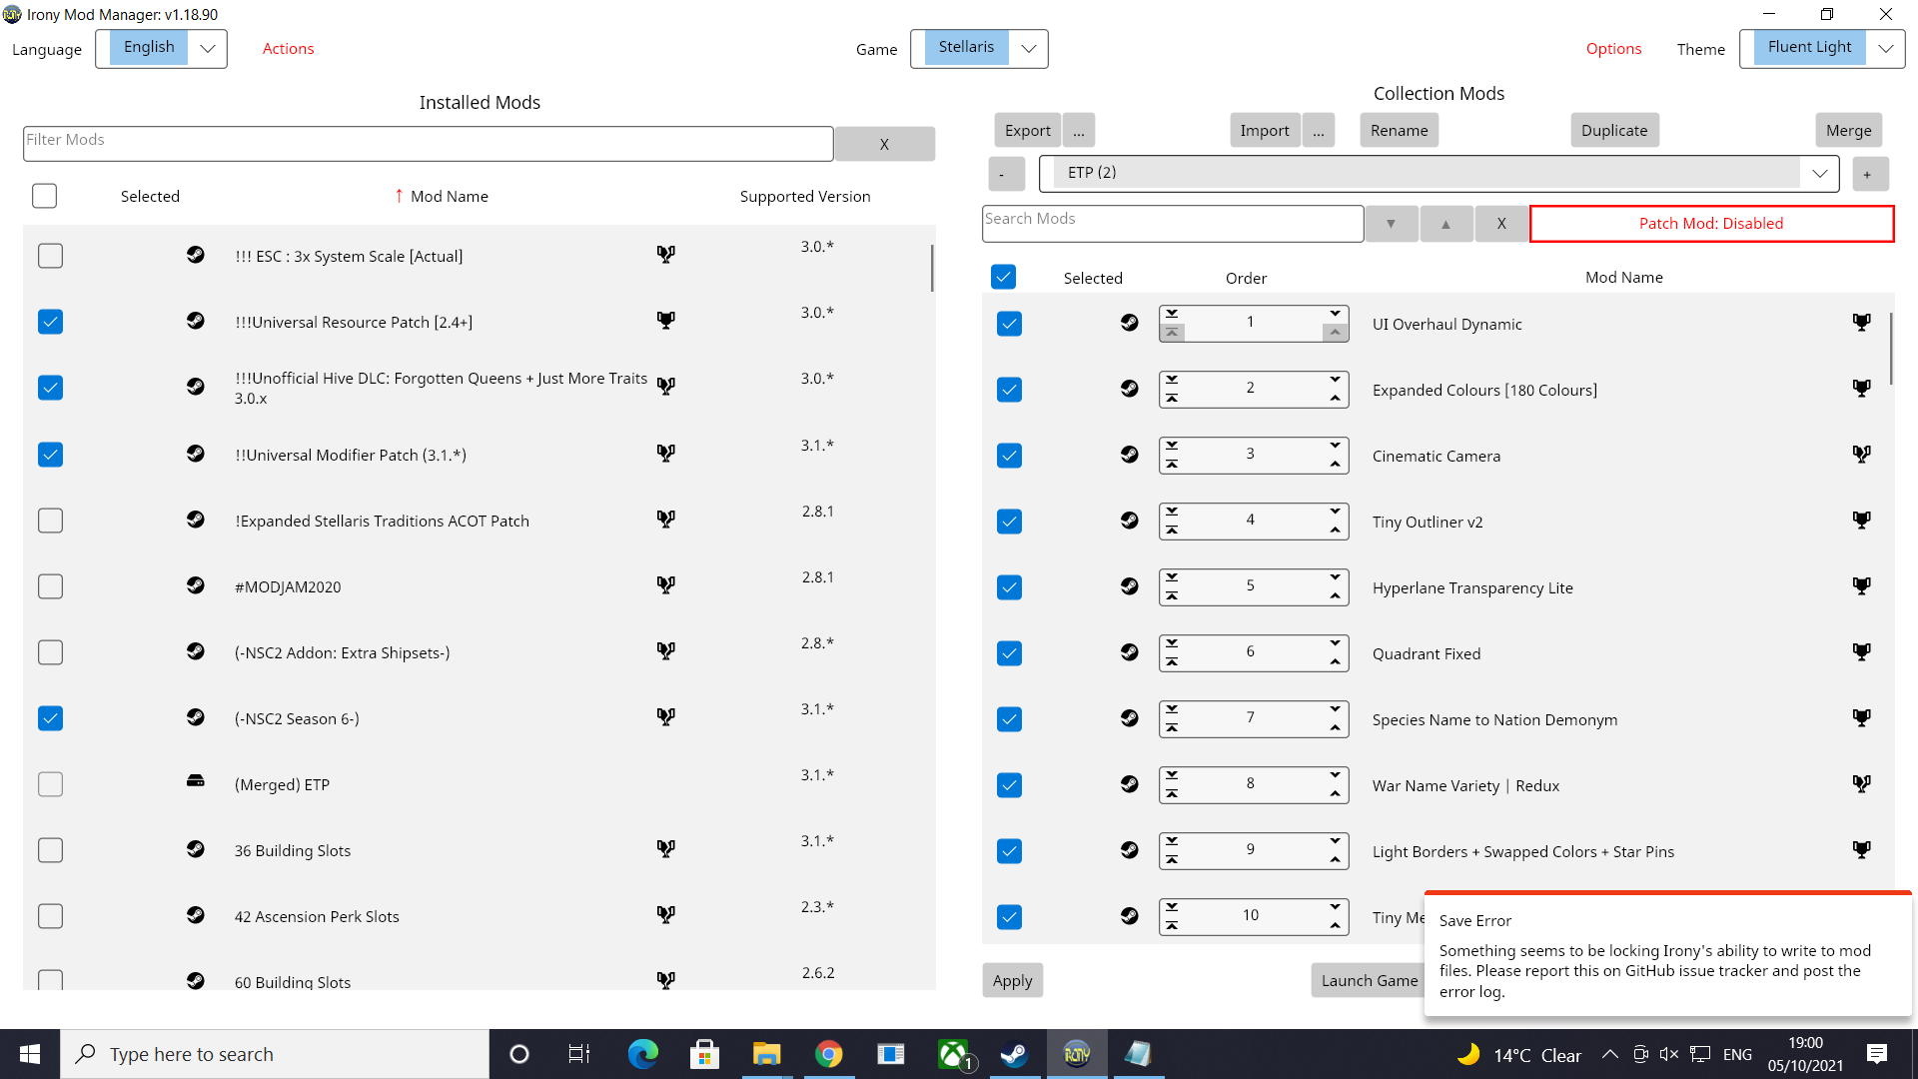This screenshot has height=1079, width=1918.
Task: Open Steam from the Windows taskbar
Action: (1014, 1054)
